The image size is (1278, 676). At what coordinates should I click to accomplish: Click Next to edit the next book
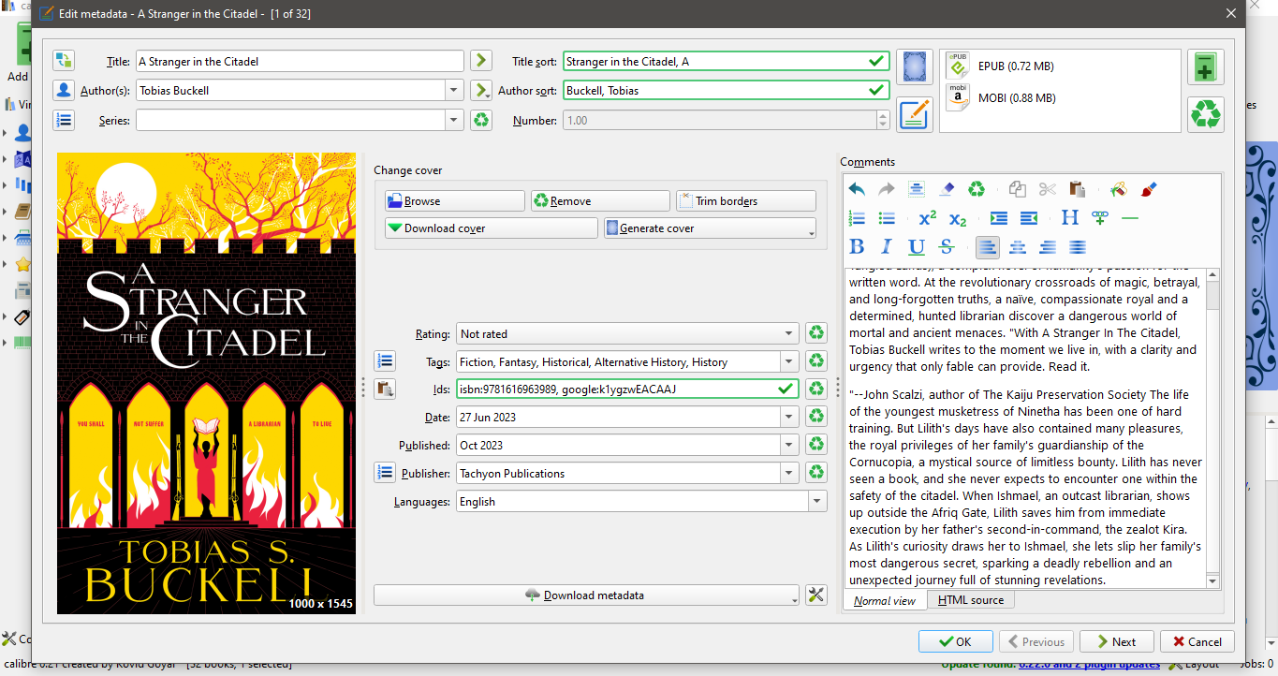pyautogui.click(x=1116, y=641)
